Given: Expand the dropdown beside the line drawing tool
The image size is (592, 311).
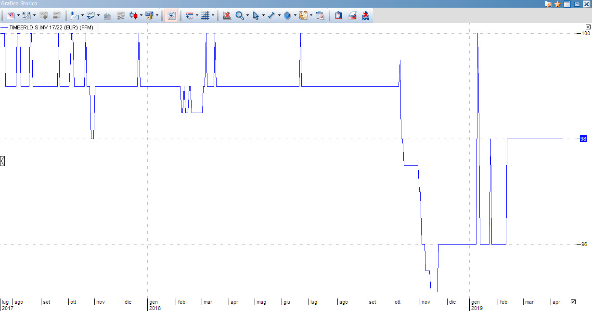Looking at the screenshot, I should coord(279,15).
